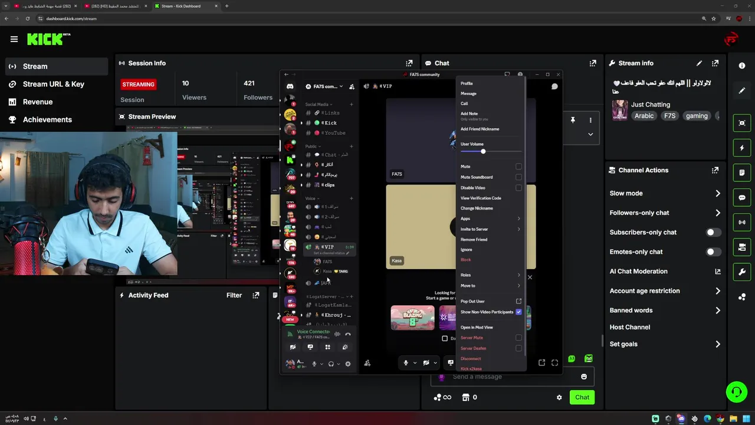Open emoji picker in message box
Viewport: 755px width, 425px height.
(584, 377)
